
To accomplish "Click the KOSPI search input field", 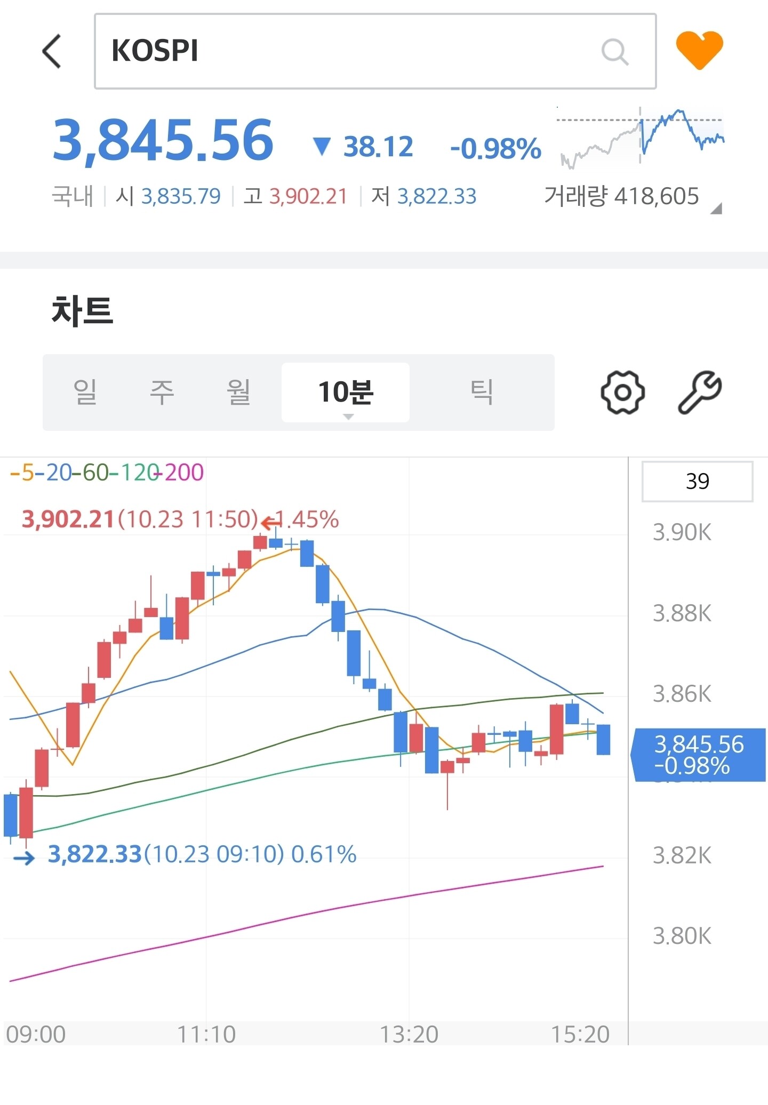I will pos(375,51).
